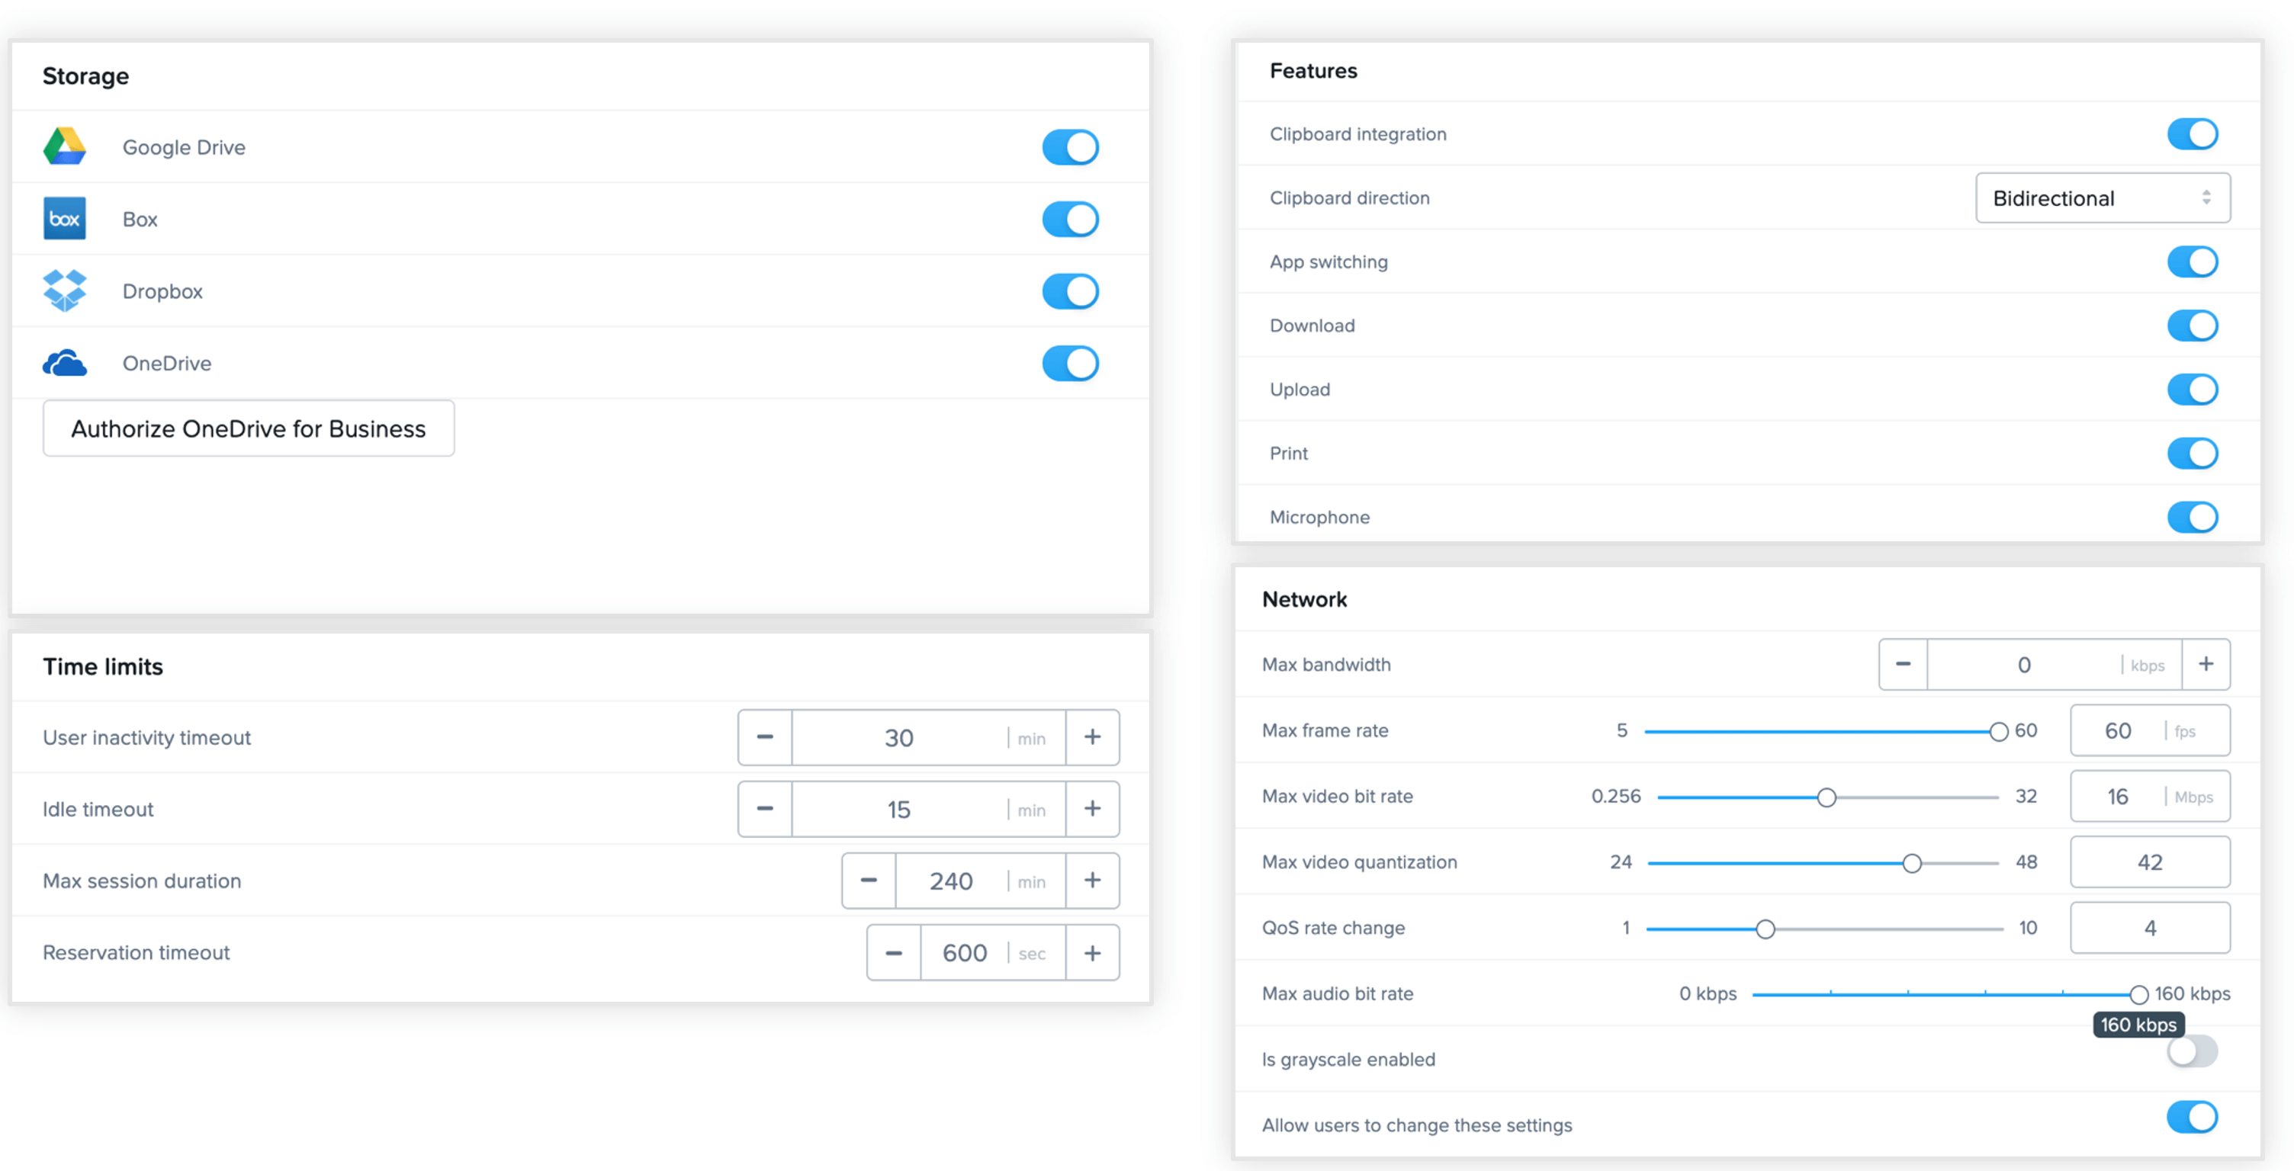Click the Box logo icon
This screenshot has height=1171, width=2294.
pos(64,219)
